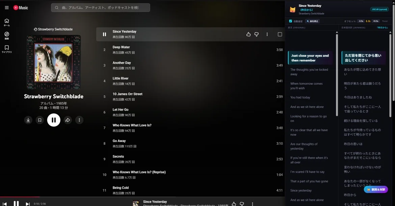Viewport: 395px width, 206px height.
Task: Skip to the previous track
Action: [x=4, y=204]
